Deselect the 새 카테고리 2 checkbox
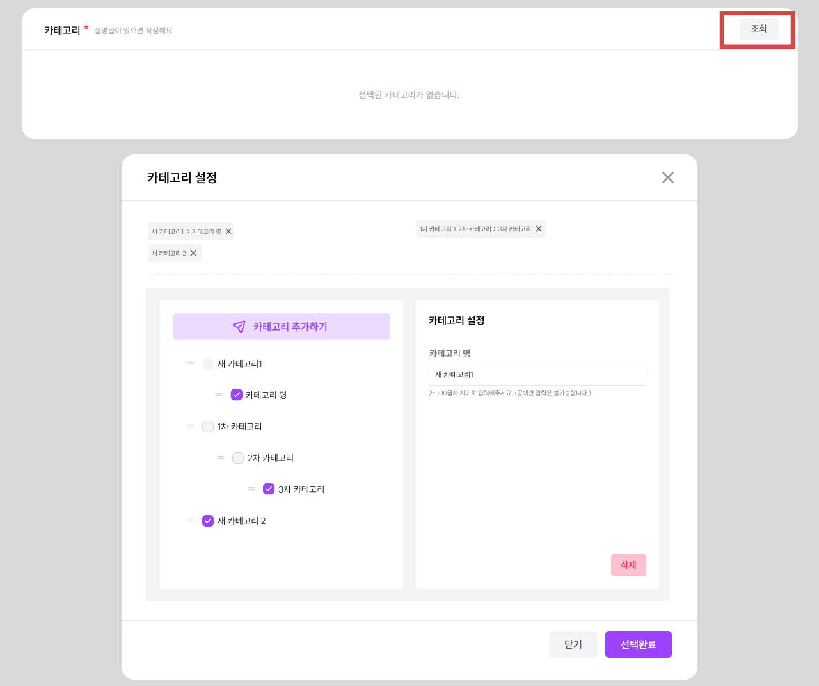Image resolution: width=819 pixels, height=686 pixels. [208, 521]
